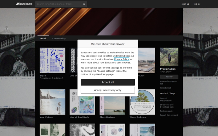This screenshot has height=136, width=218.
Task: Open the Live at BushBash album title
Action: pos(79,117)
